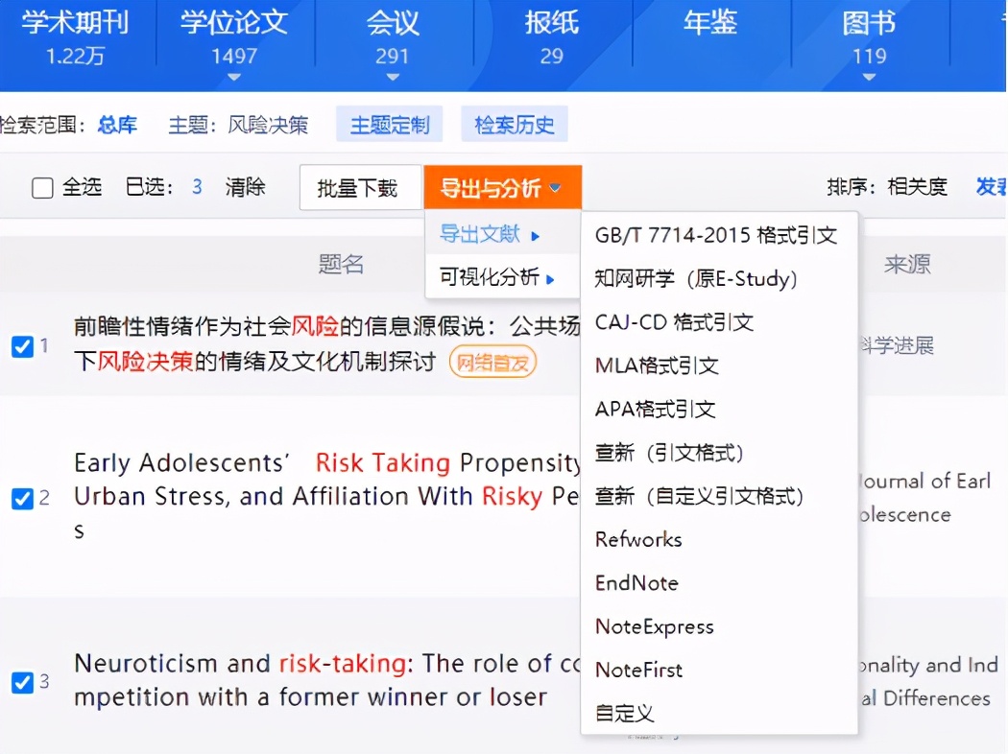View the 年鉴 results
Viewport: 1008px width, 754px height.
click(x=710, y=24)
